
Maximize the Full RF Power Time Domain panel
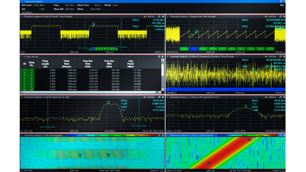click(159, 17)
